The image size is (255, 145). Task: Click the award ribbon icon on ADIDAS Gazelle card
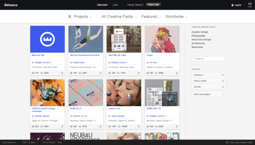pyautogui.click(x=62, y=126)
